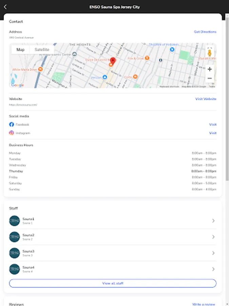Click the ensosauna.com website URL text
Viewport: 229px width, 306px height.
23,105
